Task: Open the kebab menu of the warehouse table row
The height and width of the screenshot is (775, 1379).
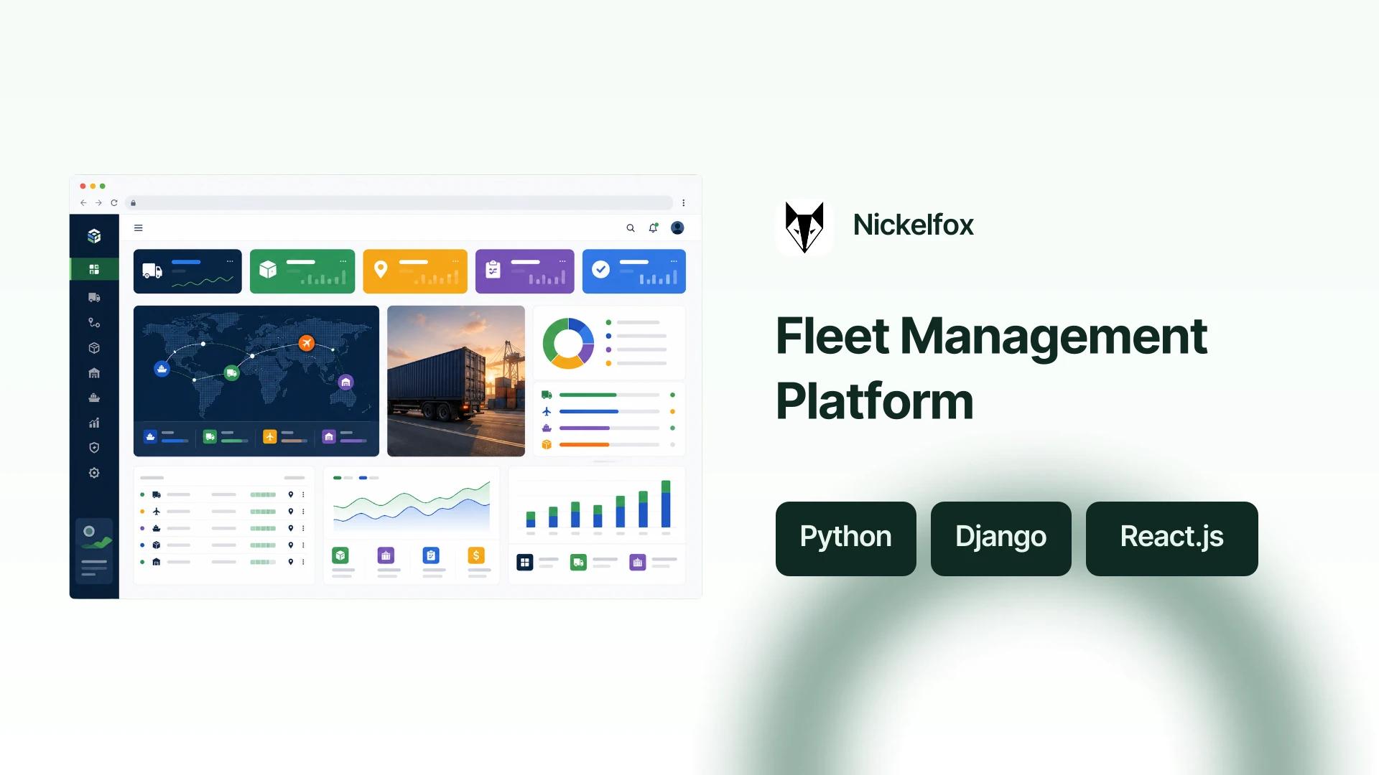Action: tap(303, 562)
